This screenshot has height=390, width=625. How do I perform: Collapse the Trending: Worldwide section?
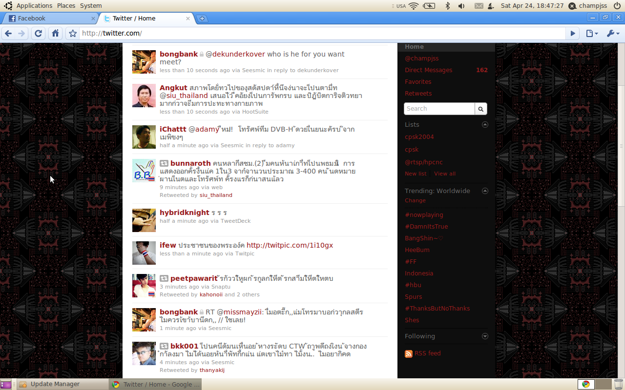pos(485,191)
